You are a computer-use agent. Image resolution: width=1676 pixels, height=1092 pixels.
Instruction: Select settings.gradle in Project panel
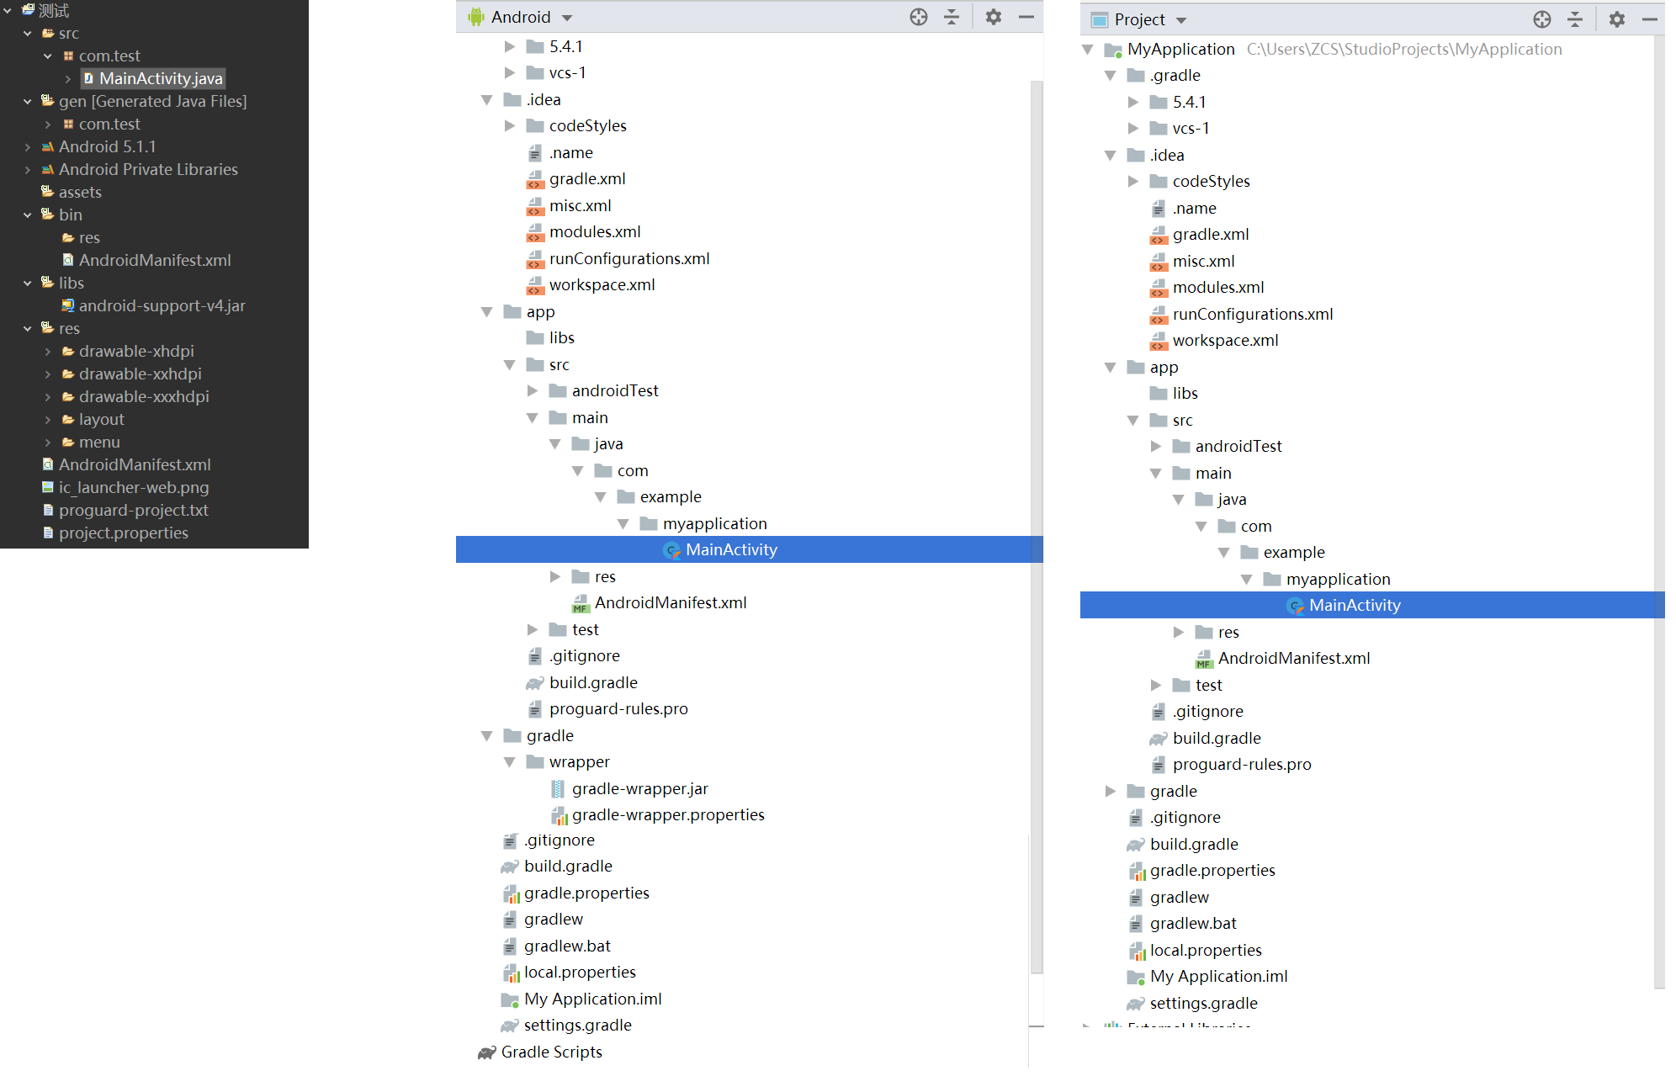[1192, 1003]
